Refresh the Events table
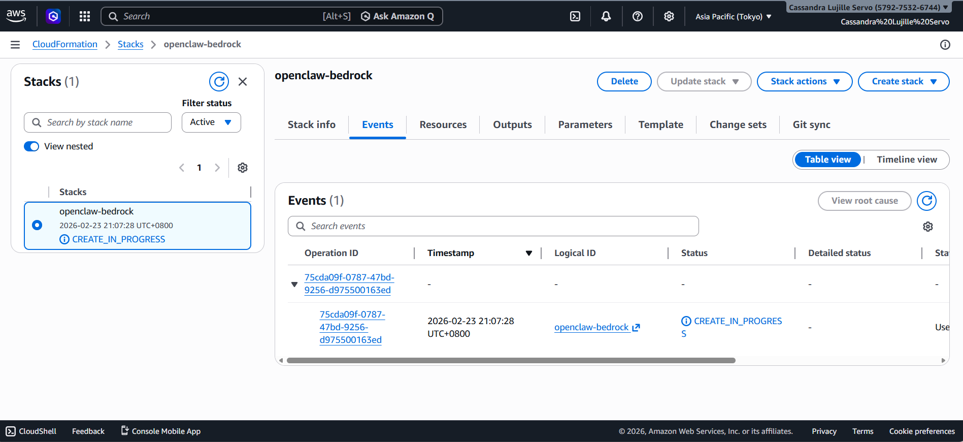The image size is (963, 442). click(927, 201)
